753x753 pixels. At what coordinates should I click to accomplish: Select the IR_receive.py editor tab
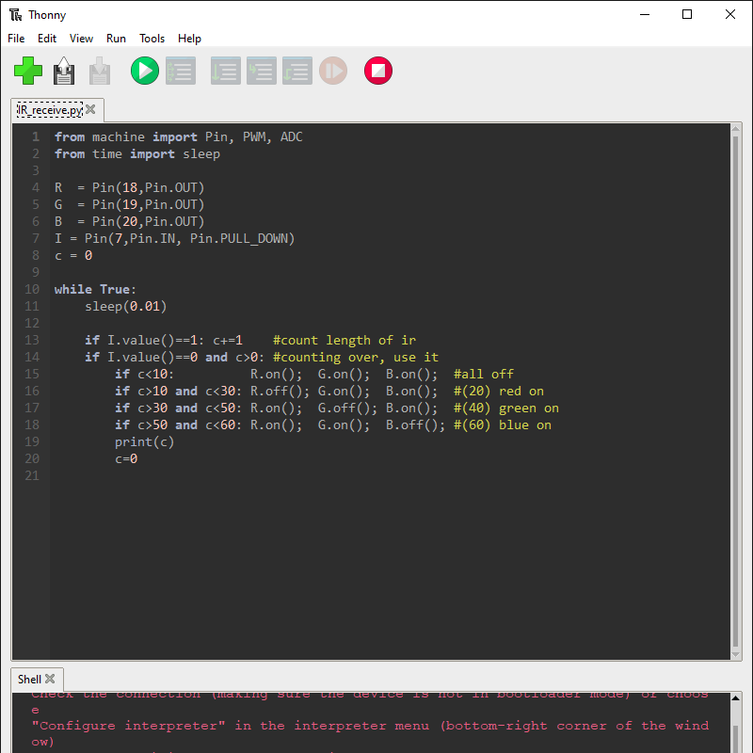[50, 110]
